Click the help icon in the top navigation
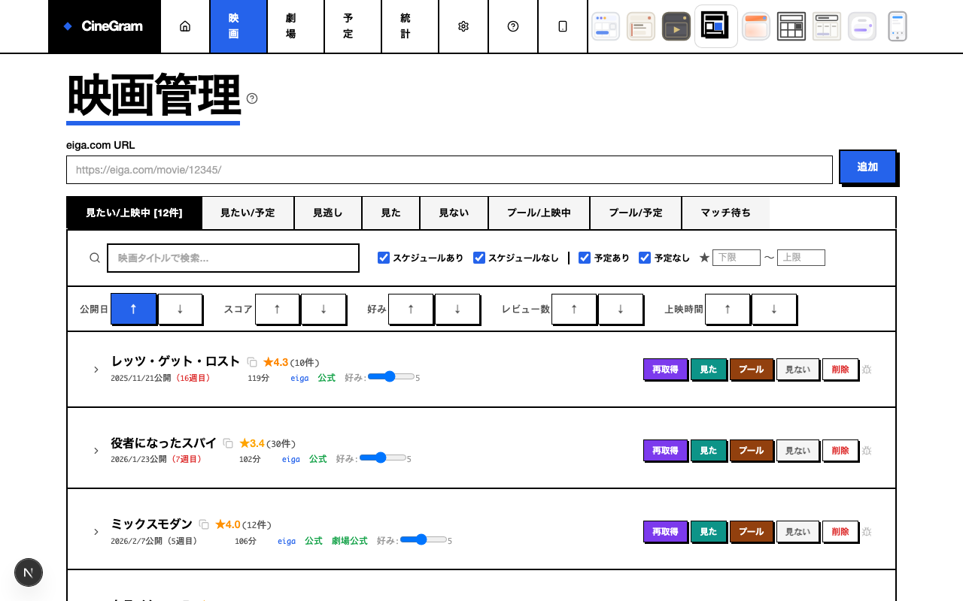 (x=513, y=26)
